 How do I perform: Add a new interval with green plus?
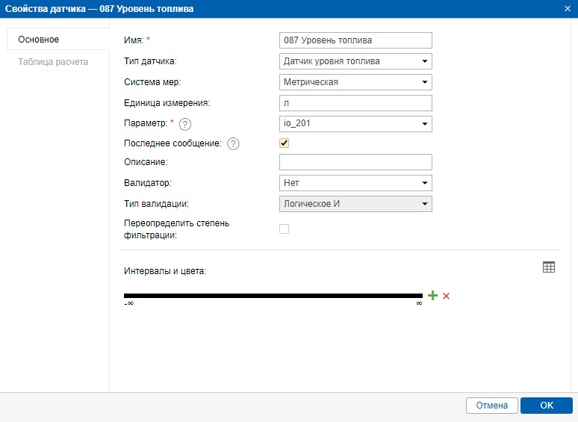433,296
